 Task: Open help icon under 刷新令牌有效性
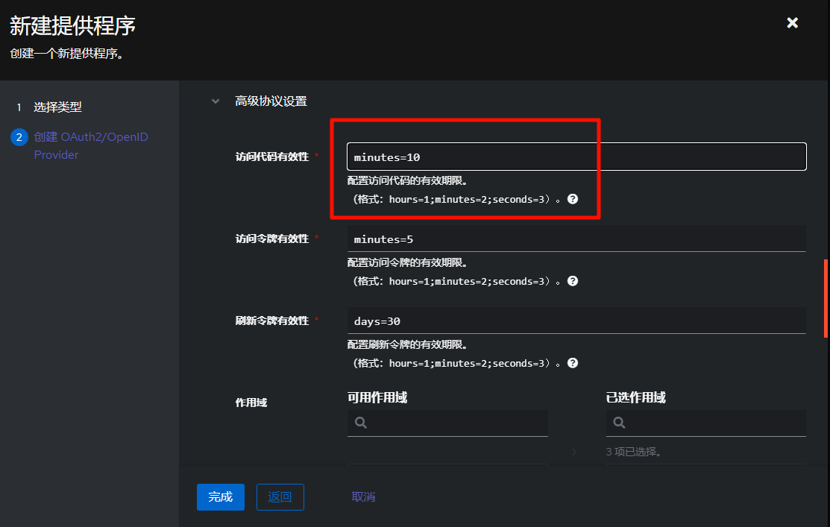tap(573, 363)
